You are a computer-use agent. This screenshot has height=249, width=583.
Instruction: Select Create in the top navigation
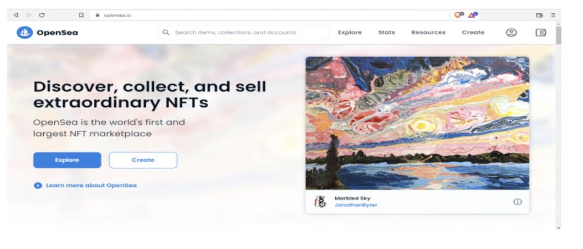pyautogui.click(x=473, y=32)
